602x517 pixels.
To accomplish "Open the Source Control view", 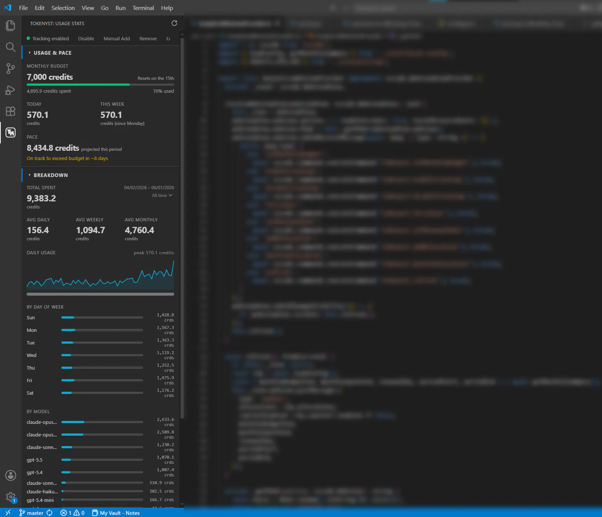I will (x=10, y=68).
